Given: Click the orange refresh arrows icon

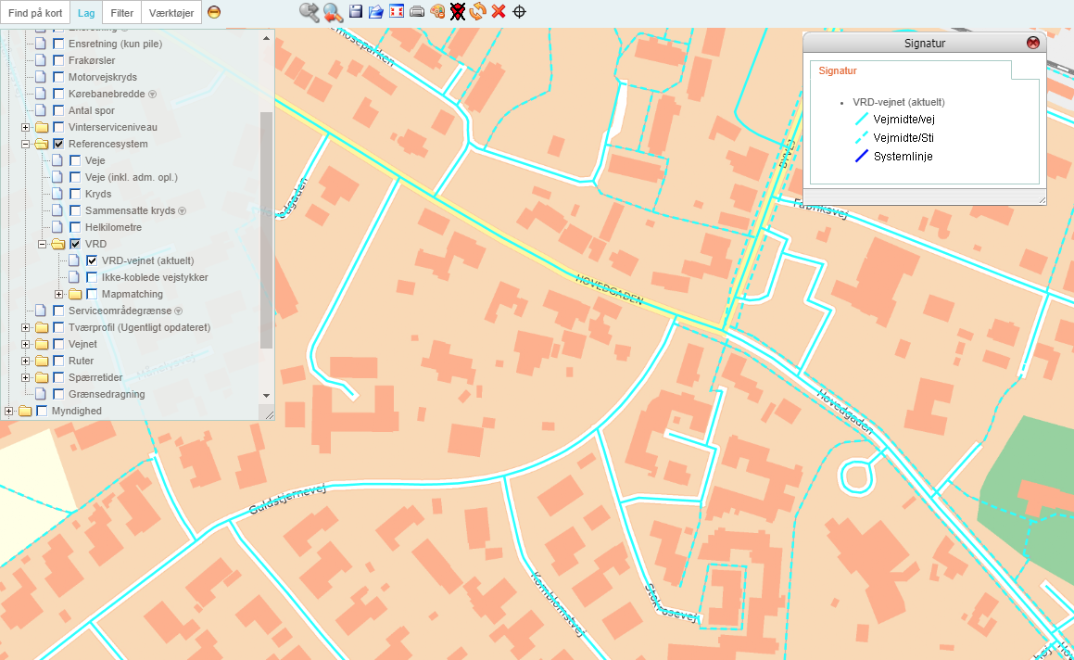Looking at the screenshot, I should click(477, 11).
